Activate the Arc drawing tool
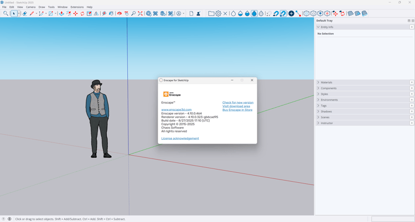415x222 pixels. click(x=41, y=13)
